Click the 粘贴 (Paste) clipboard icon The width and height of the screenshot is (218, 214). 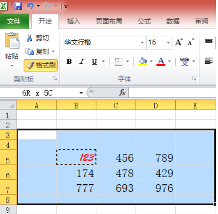12,41
